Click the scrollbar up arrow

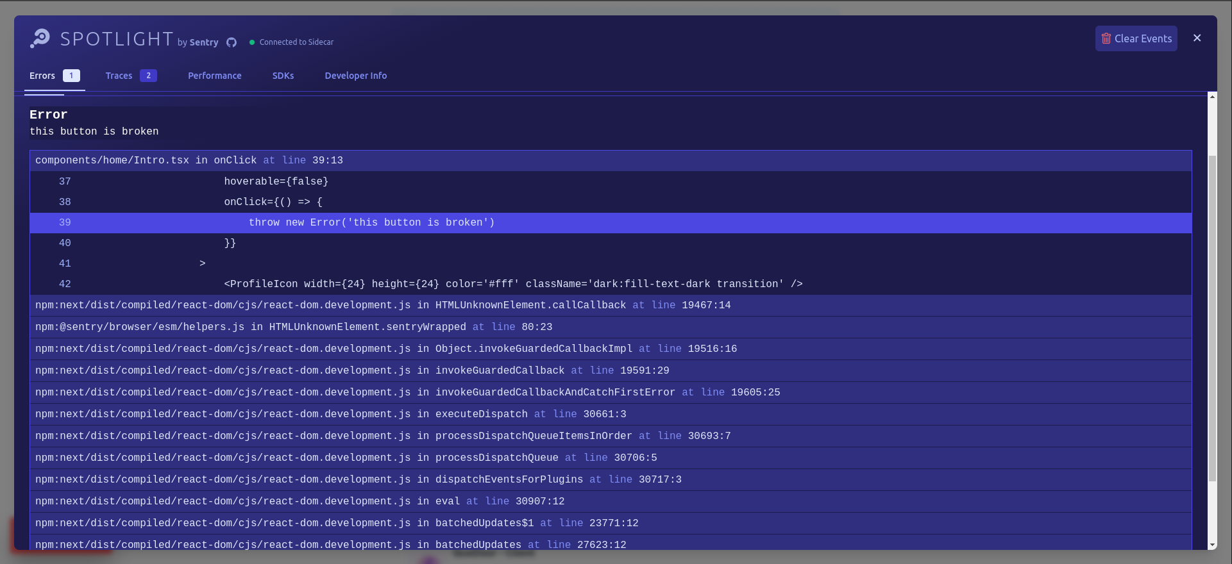coord(1212,97)
